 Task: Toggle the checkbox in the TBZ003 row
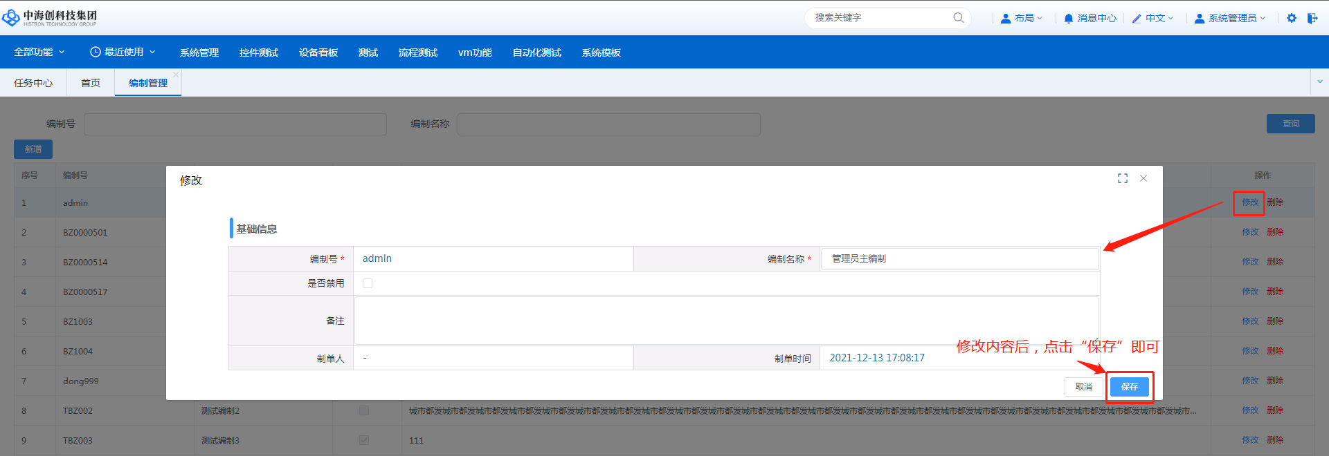click(364, 440)
